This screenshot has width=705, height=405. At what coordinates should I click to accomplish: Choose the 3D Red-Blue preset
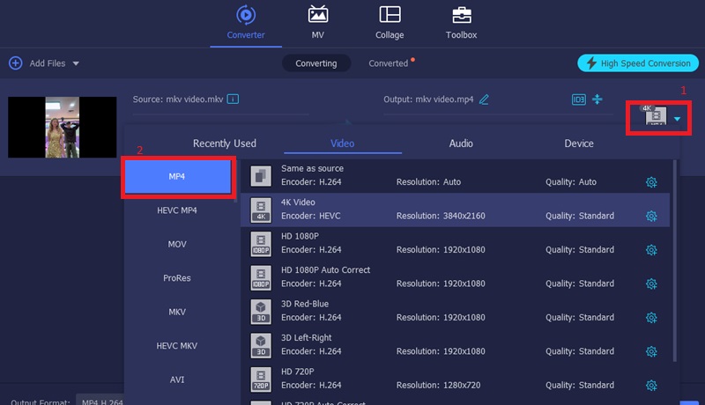click(455, 311)
